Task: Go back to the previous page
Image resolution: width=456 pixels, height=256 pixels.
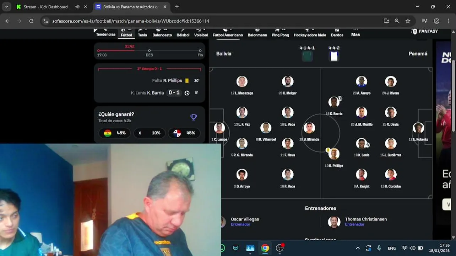Action: [x=7, y=21]
